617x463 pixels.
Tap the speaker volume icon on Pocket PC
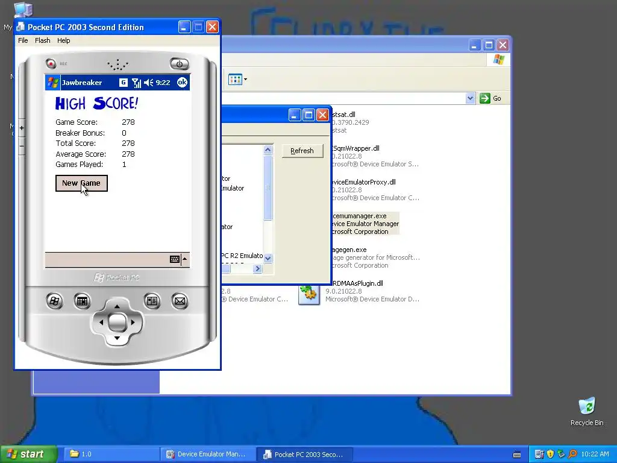[148, 83]
